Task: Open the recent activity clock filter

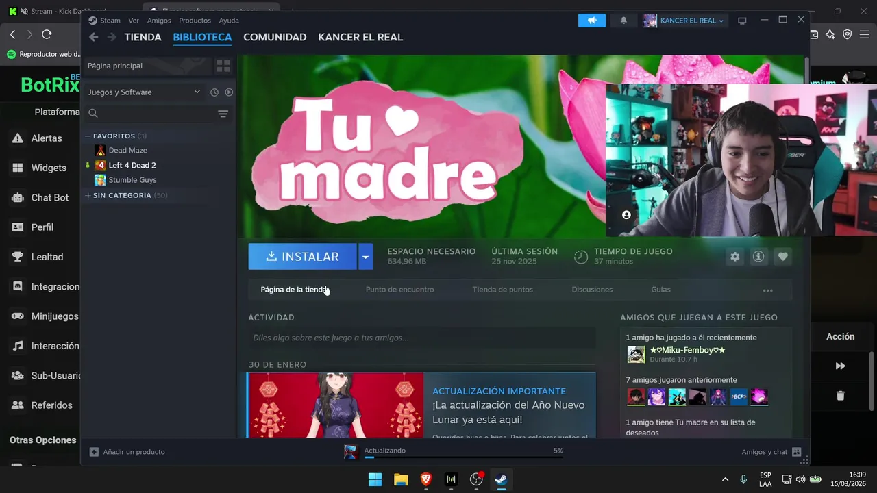Action: pos(214,92)
